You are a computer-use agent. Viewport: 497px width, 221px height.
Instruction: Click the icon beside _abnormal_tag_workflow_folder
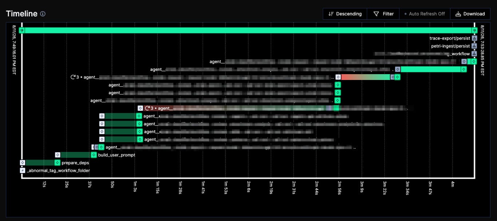[x=23, y=170]
